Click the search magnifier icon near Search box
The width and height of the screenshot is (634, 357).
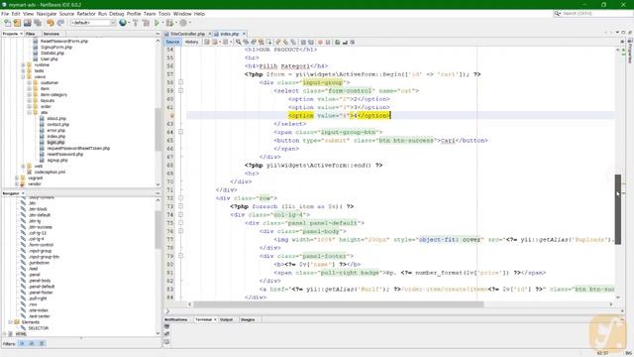pos(558,13)
